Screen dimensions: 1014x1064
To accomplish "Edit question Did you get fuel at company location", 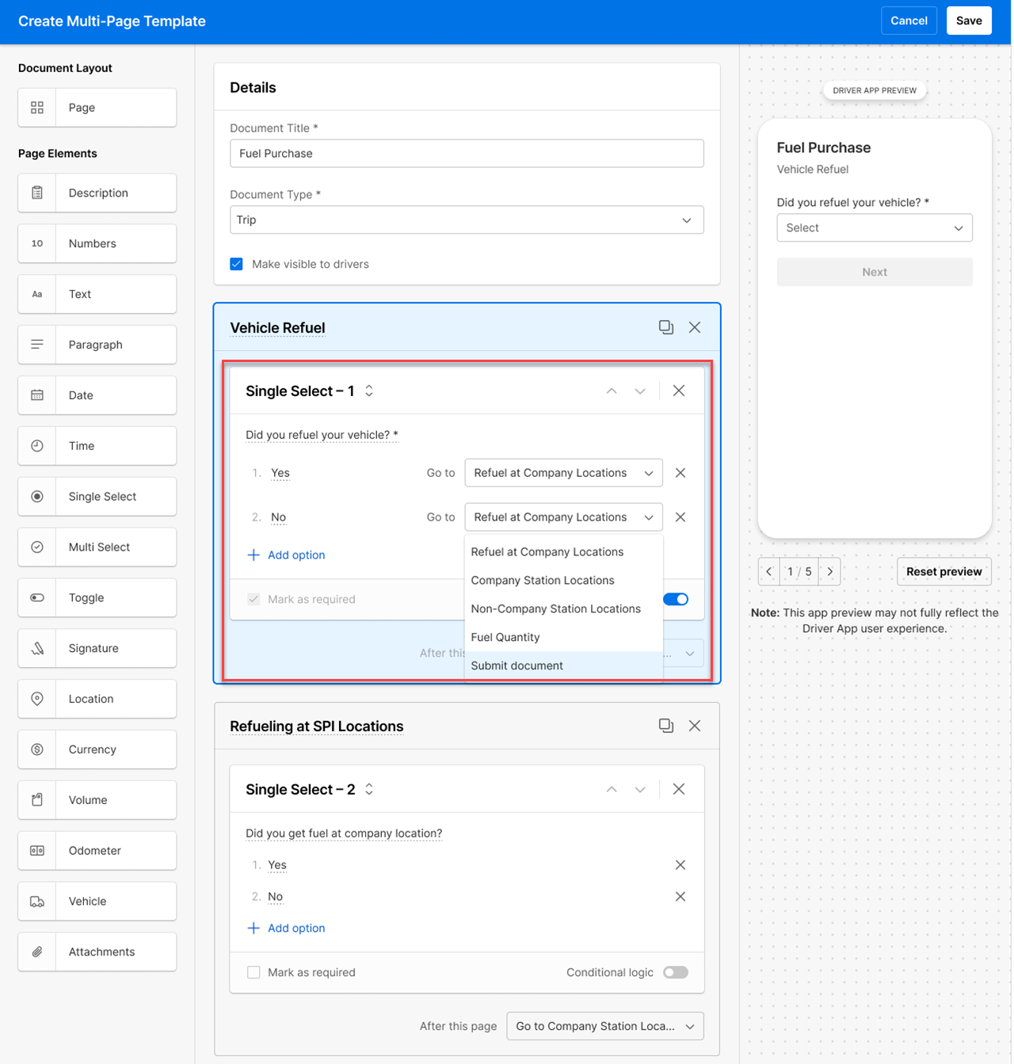I will pyautogui.click(x=344, y=833).
